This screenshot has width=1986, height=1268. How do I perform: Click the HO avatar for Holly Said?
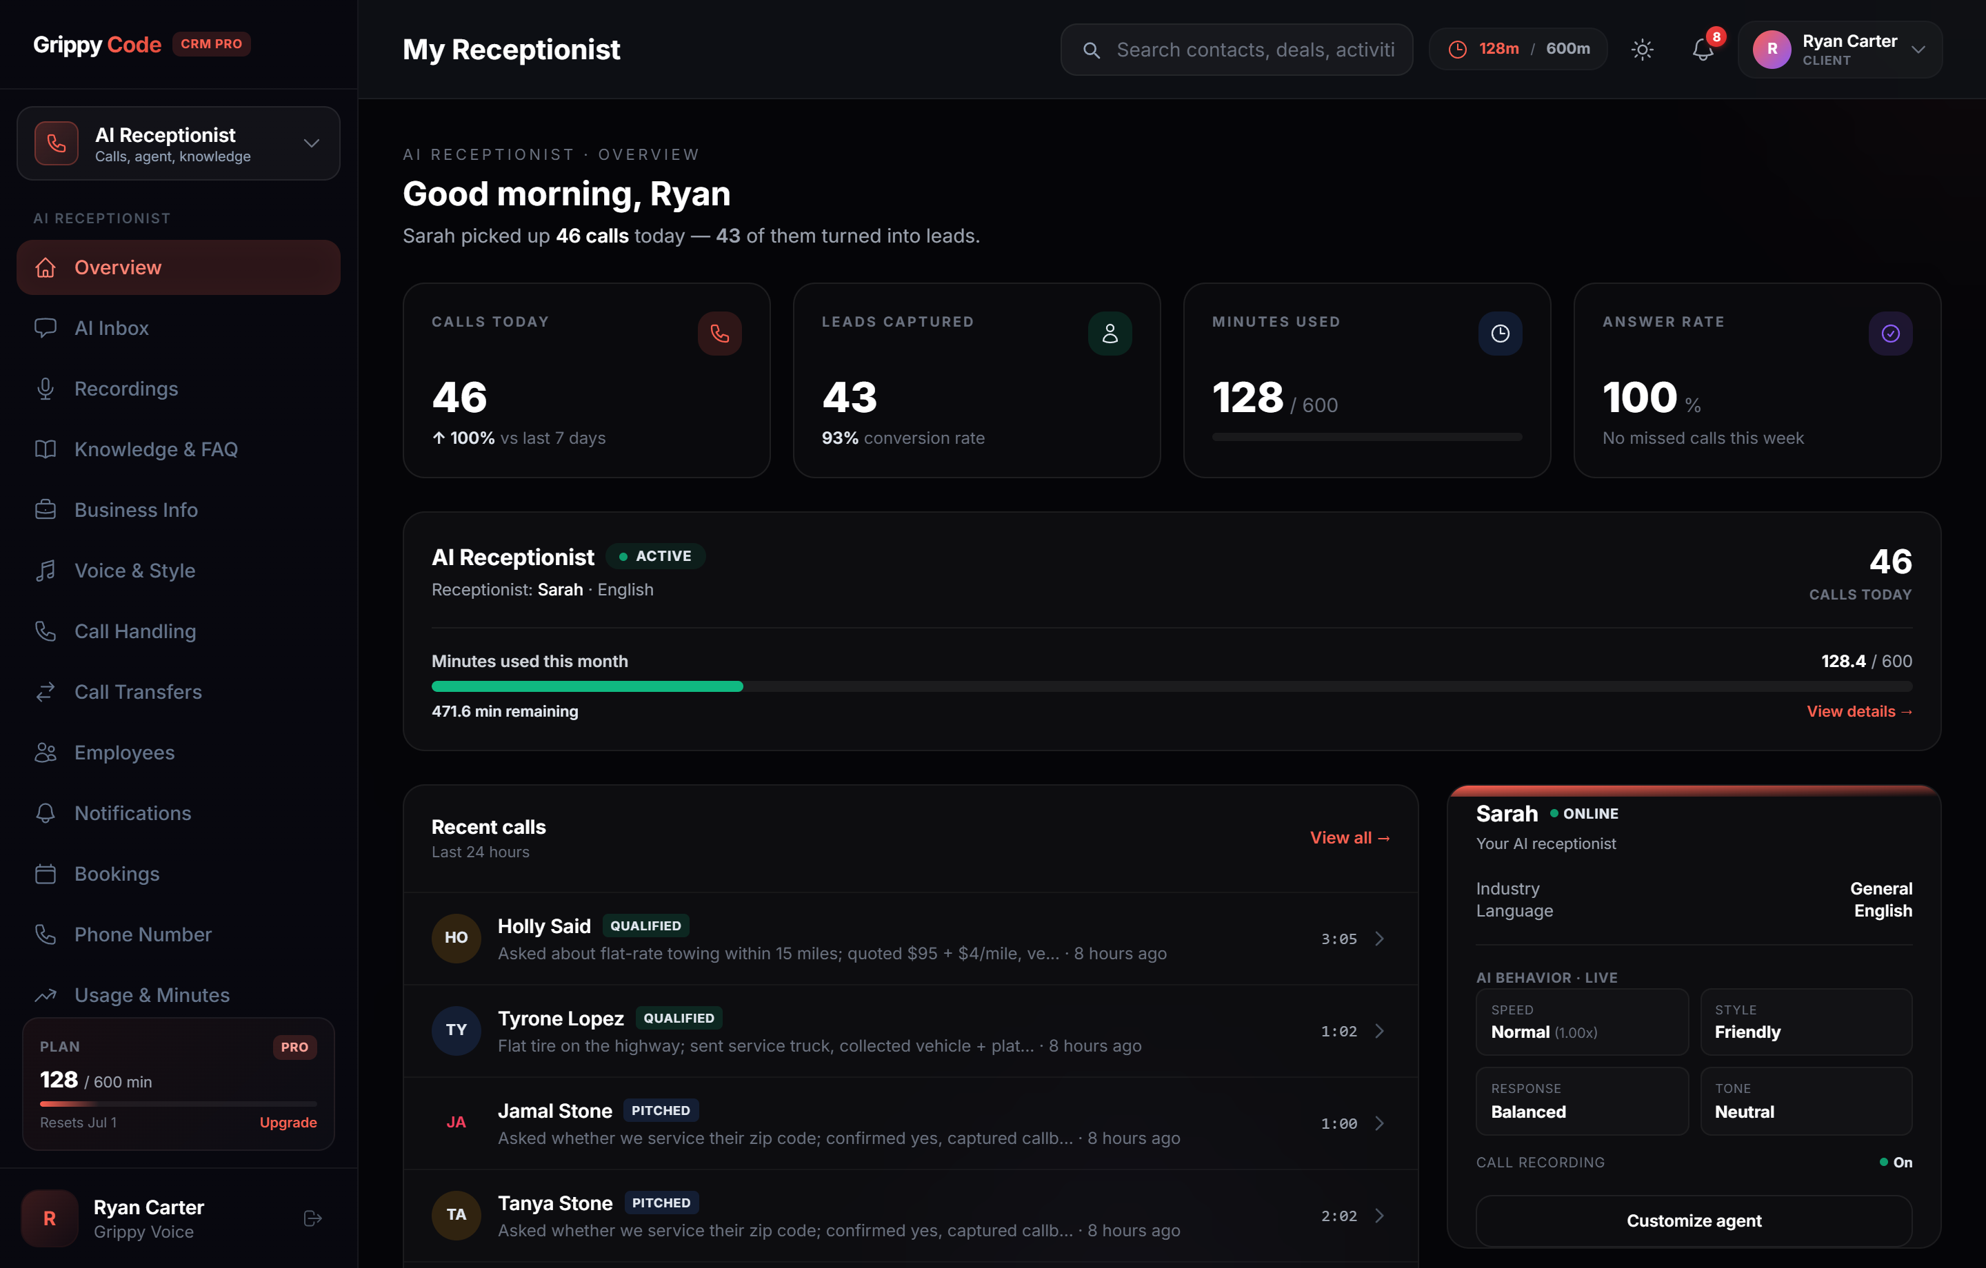pyautogui.click(x=456, y=937)
